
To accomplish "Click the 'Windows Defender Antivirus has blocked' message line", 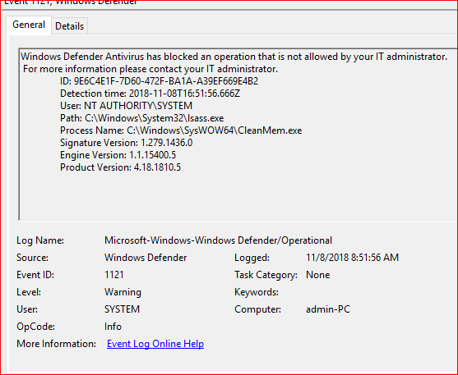I will (234, 57).
